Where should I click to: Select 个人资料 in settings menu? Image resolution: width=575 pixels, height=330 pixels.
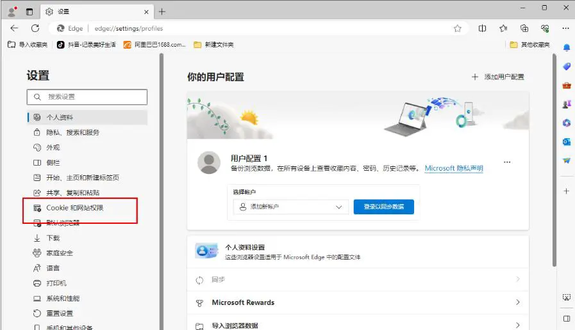pos(87,118)
